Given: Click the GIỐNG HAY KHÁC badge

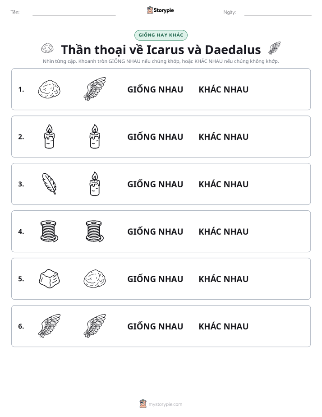Looking at the screenshot, I should (161, 35).
